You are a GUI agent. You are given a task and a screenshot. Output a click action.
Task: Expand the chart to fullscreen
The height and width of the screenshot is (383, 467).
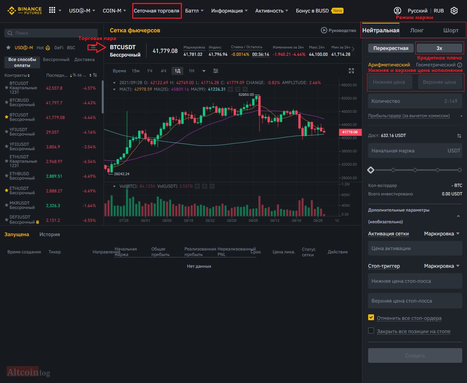point(351,71)
